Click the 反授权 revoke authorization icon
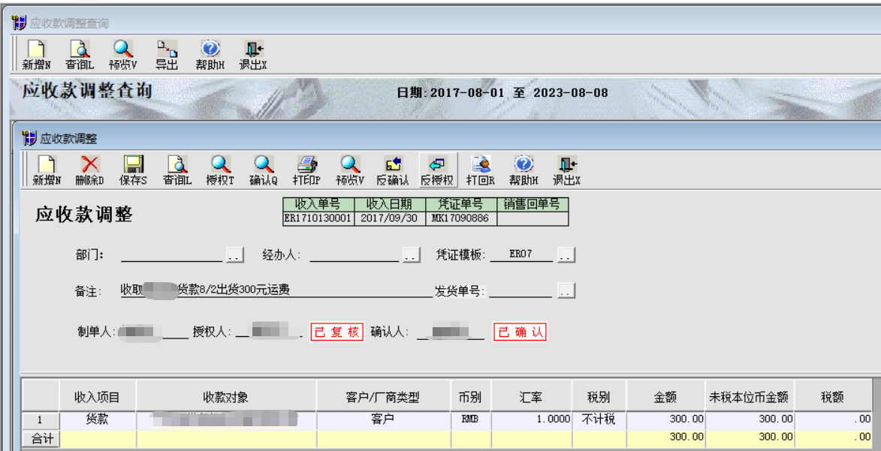881x451 pixels. click(x=437, y=171)
